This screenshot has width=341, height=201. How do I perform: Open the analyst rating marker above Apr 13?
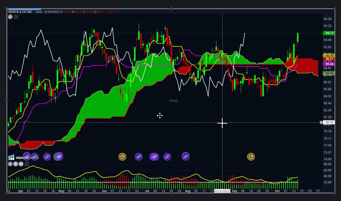35,156
